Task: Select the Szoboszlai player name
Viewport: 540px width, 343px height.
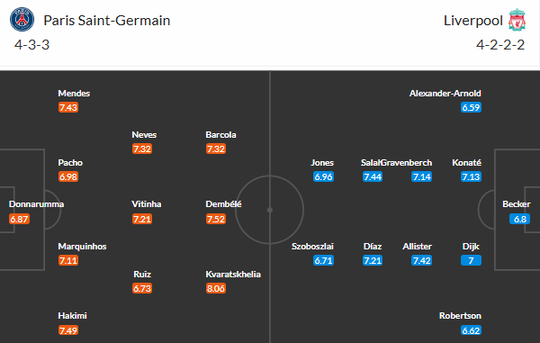Action: coord(312,247)
